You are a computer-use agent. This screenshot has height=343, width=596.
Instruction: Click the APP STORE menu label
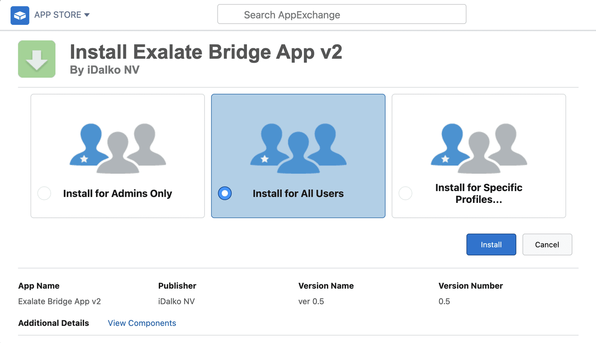[58, 15]
